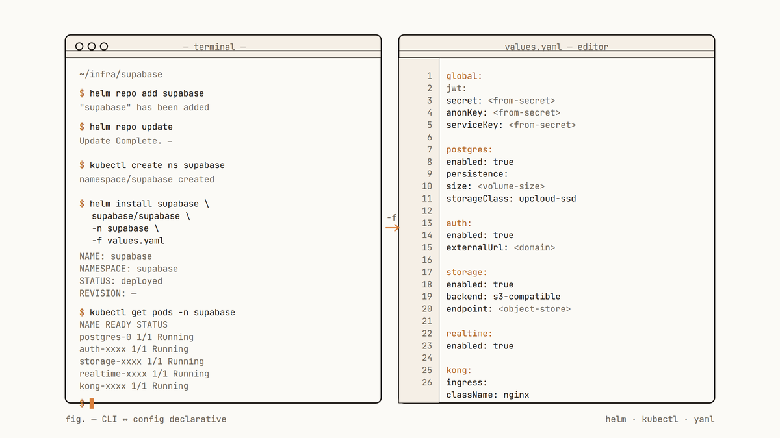Click line number 26 in the editor gutter
The height and width of the screenshot is (438, 780).
[x=427, y=382]
